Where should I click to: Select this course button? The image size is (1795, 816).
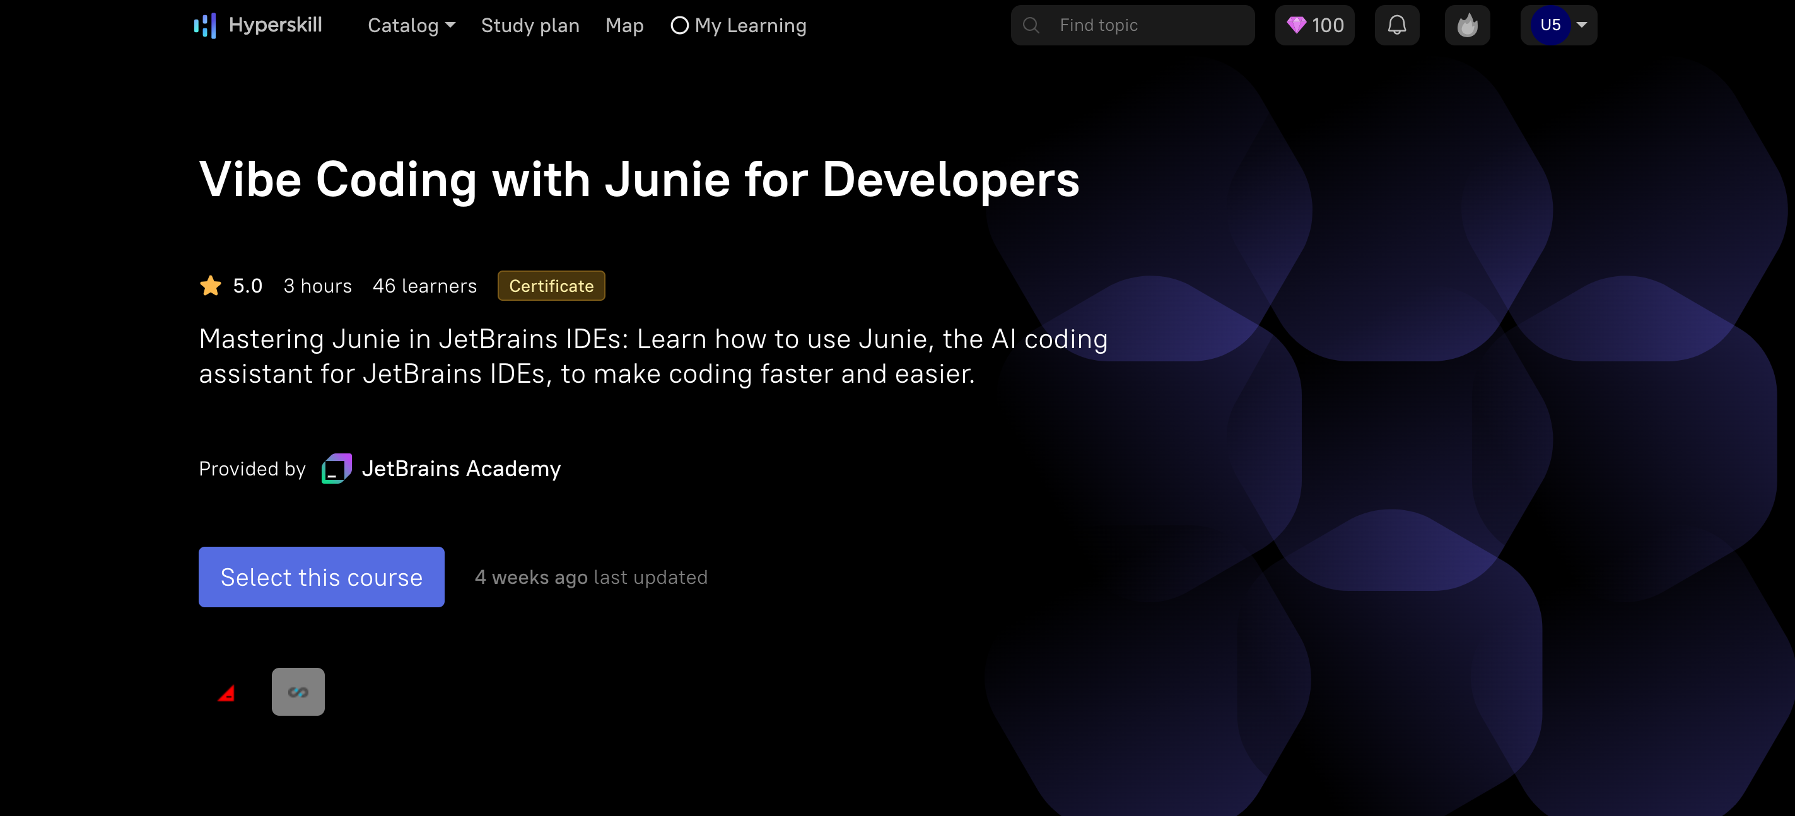click(321, 577)
